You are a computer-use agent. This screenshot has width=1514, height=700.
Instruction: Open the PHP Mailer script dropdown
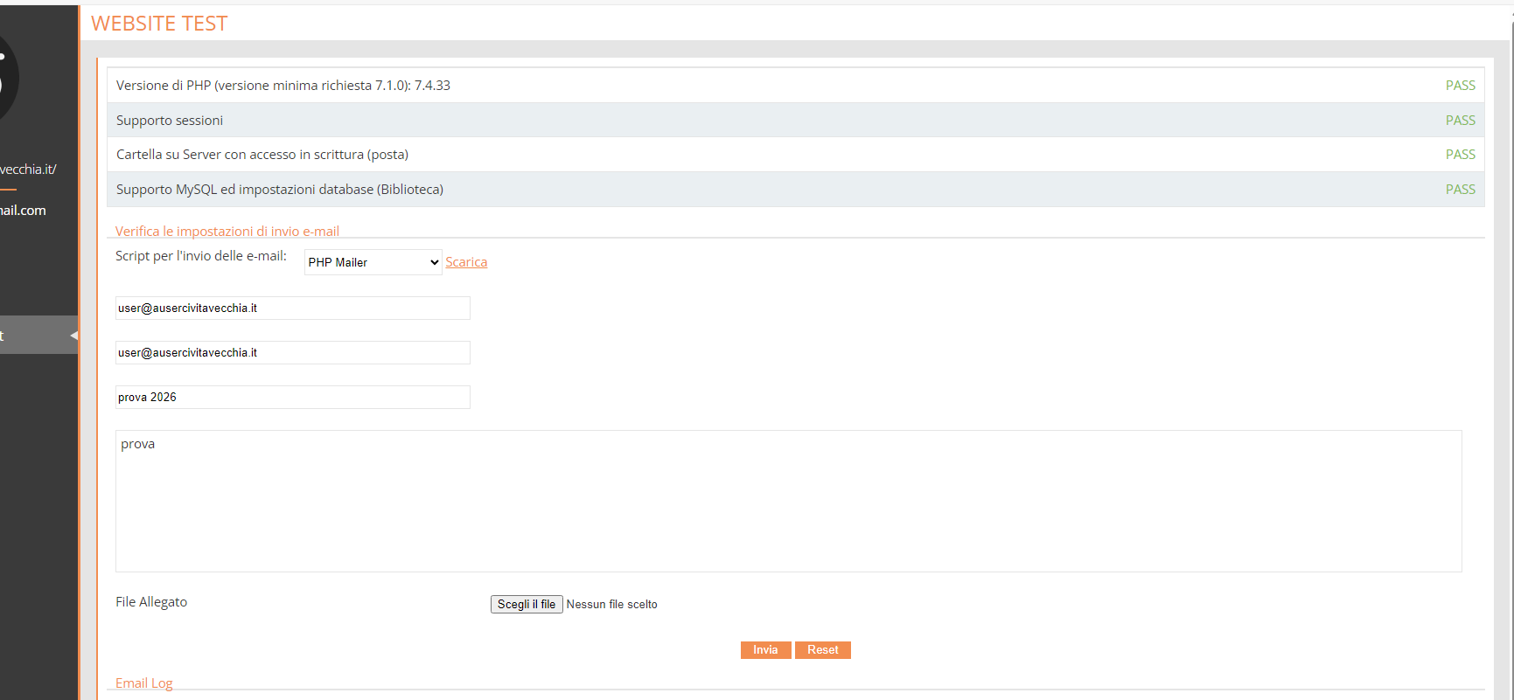pyautogui.click(x=373, y=262)
